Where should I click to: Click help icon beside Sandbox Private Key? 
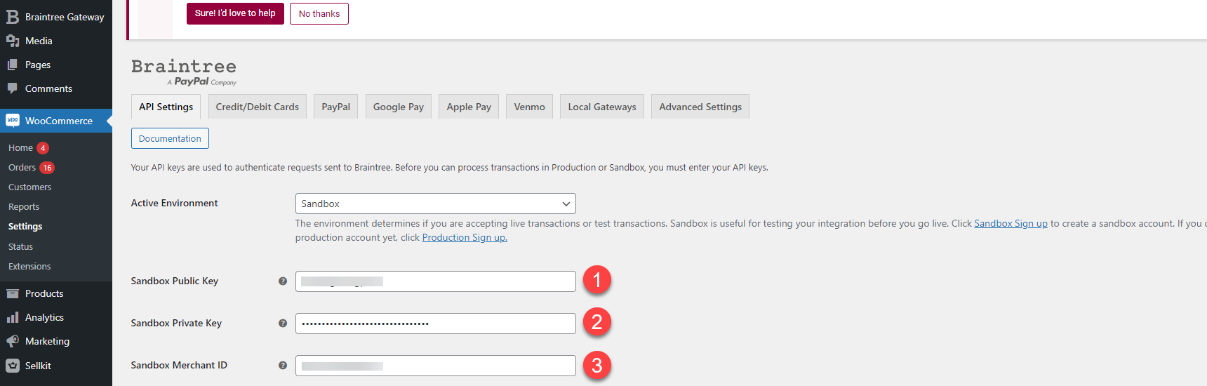point(283,324)
